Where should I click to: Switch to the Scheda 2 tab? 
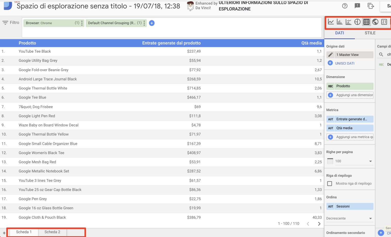point(52,232)
